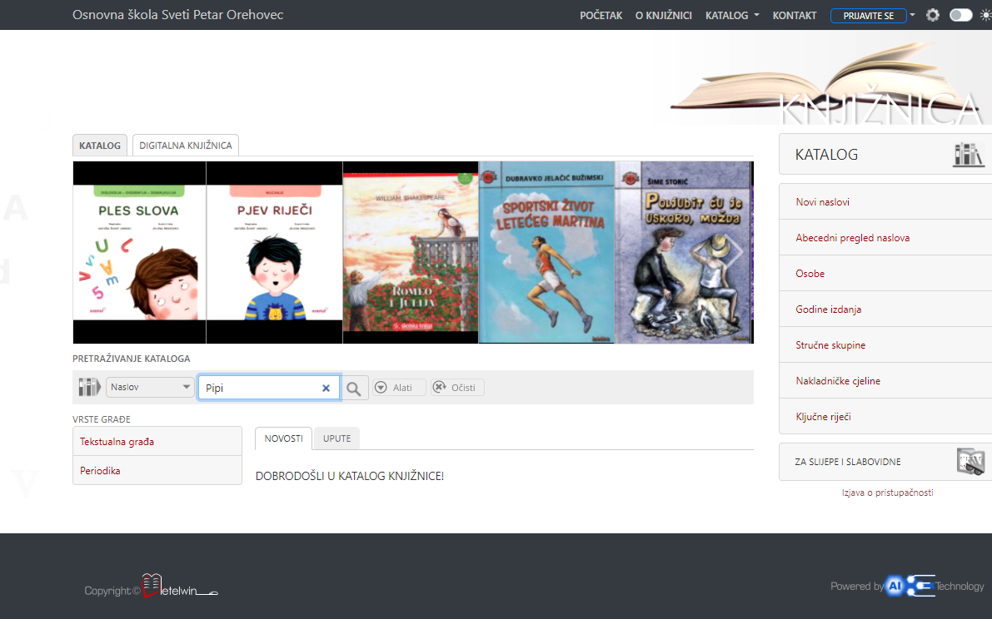Viewport: 992px width, 619px height.
Task: Open the Alati tools dropdown
Action: (399, 387)
